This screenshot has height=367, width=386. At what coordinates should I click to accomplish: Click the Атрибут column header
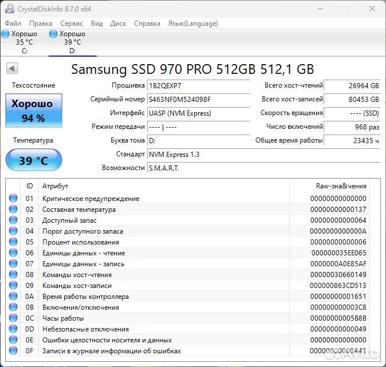click(55, 186)
